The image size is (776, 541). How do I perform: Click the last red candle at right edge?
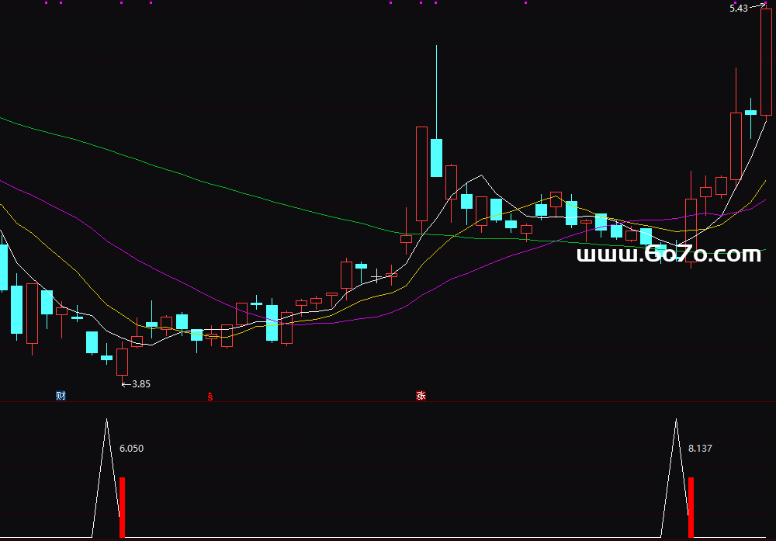(766, 62)
